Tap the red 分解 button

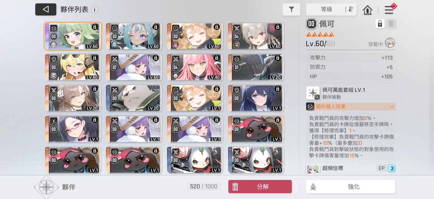coord(260,187)
